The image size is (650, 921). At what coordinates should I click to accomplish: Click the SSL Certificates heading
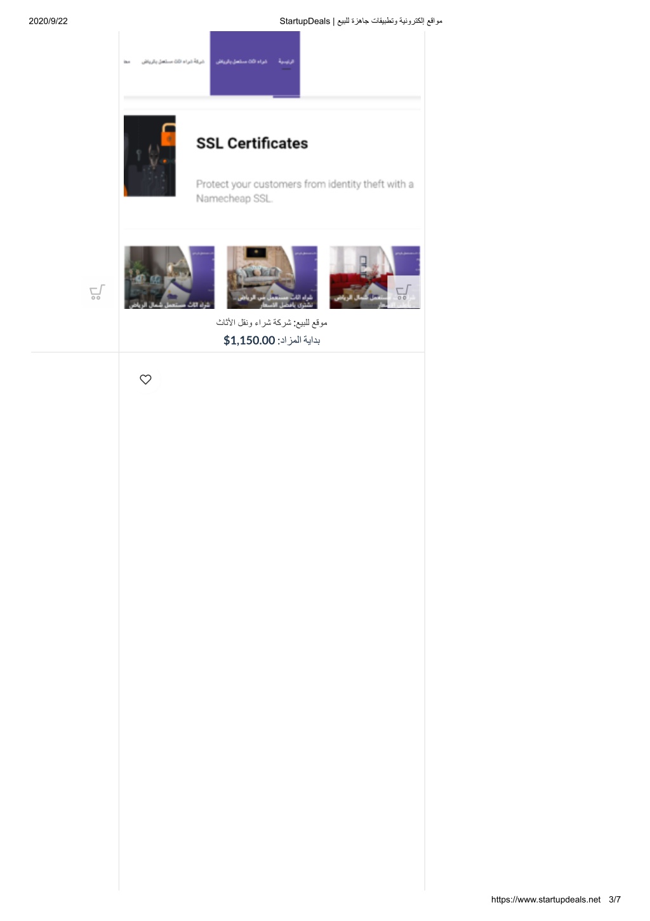point(252,144)
